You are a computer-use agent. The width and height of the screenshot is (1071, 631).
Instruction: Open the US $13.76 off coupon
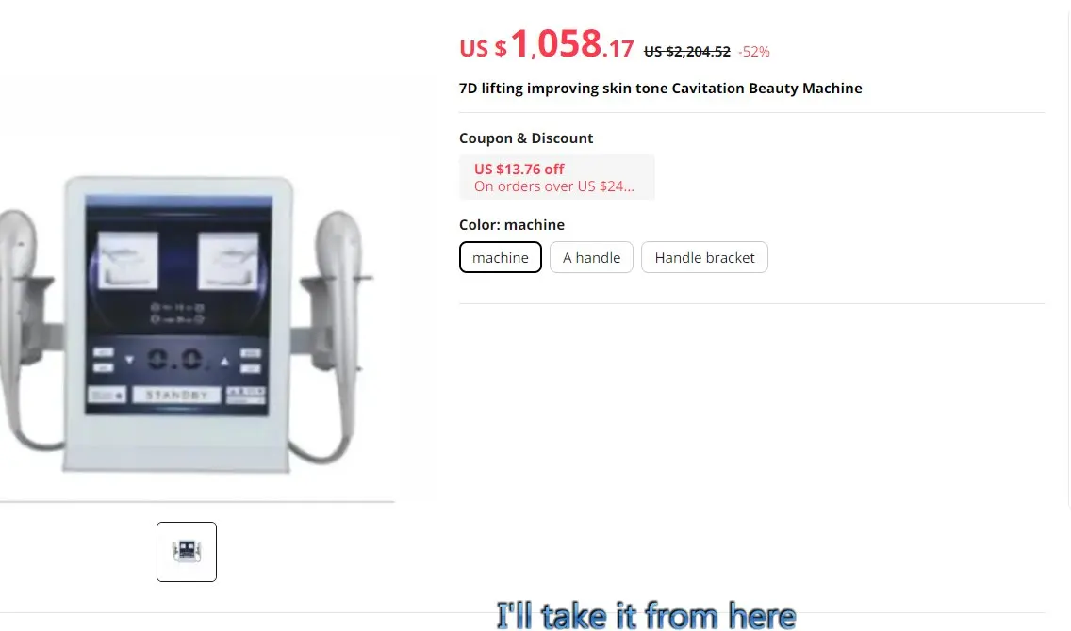pyautogui.click(x=556, y=177)
